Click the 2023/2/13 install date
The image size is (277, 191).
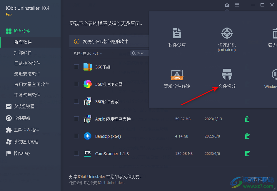coord(213,119)
